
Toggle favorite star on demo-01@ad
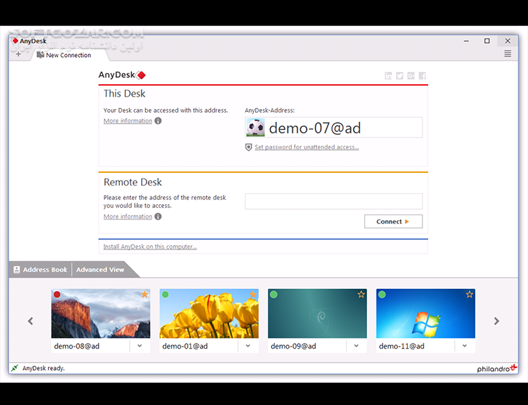tap(253, 295)
